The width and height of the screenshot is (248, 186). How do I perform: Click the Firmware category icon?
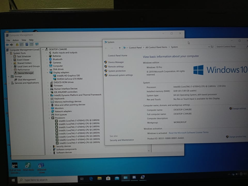point(52,86)
